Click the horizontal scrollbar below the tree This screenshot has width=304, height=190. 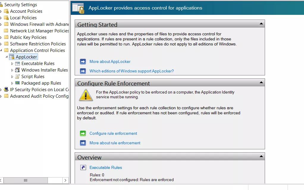click(26, 180)
